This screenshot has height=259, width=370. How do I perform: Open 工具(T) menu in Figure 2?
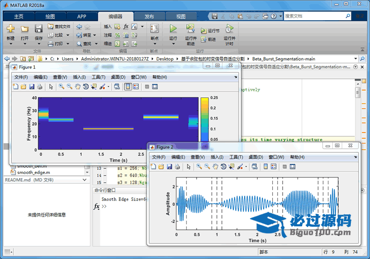(236, 157)
